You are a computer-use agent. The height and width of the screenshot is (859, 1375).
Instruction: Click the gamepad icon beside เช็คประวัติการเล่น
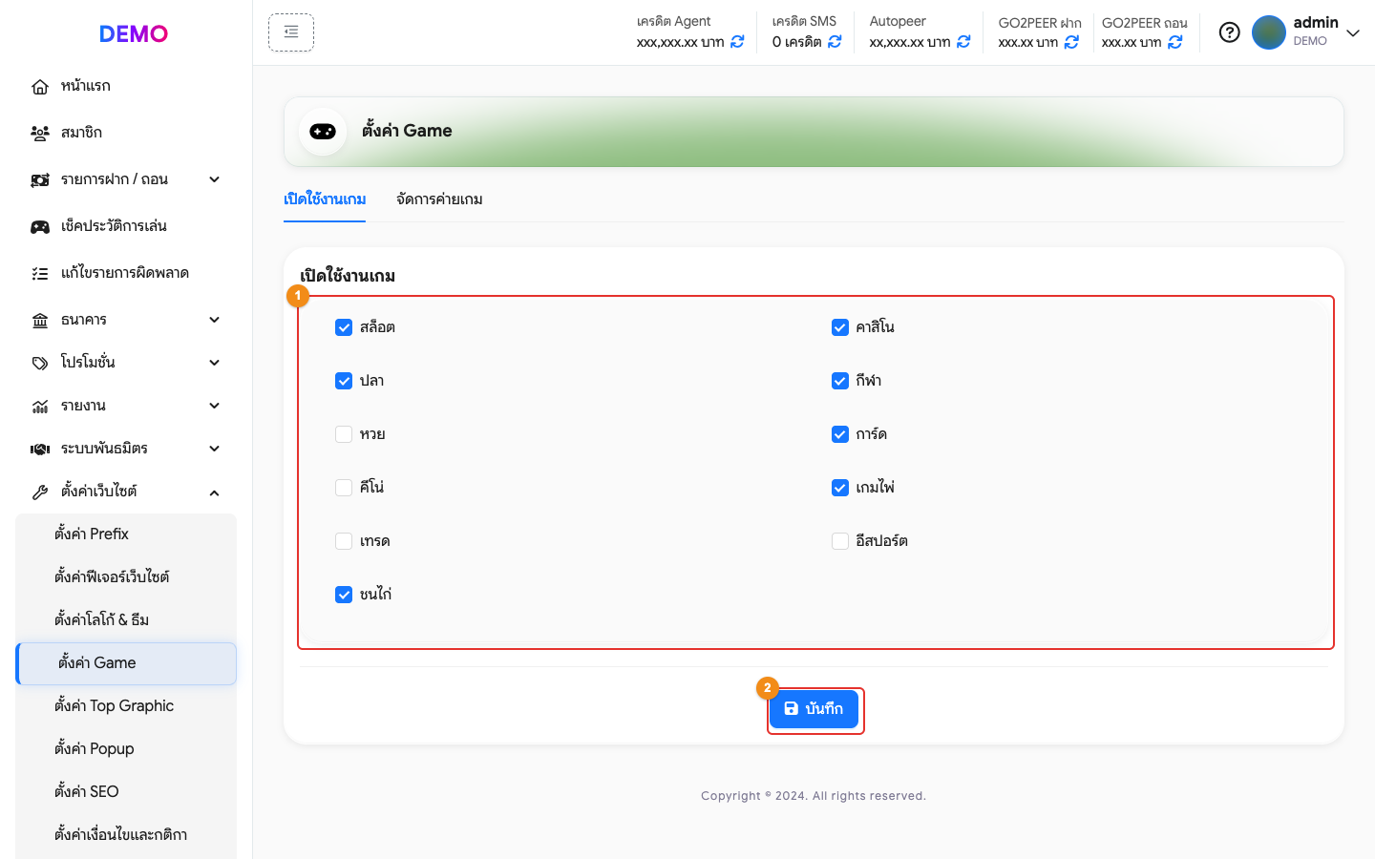point(40,226)
